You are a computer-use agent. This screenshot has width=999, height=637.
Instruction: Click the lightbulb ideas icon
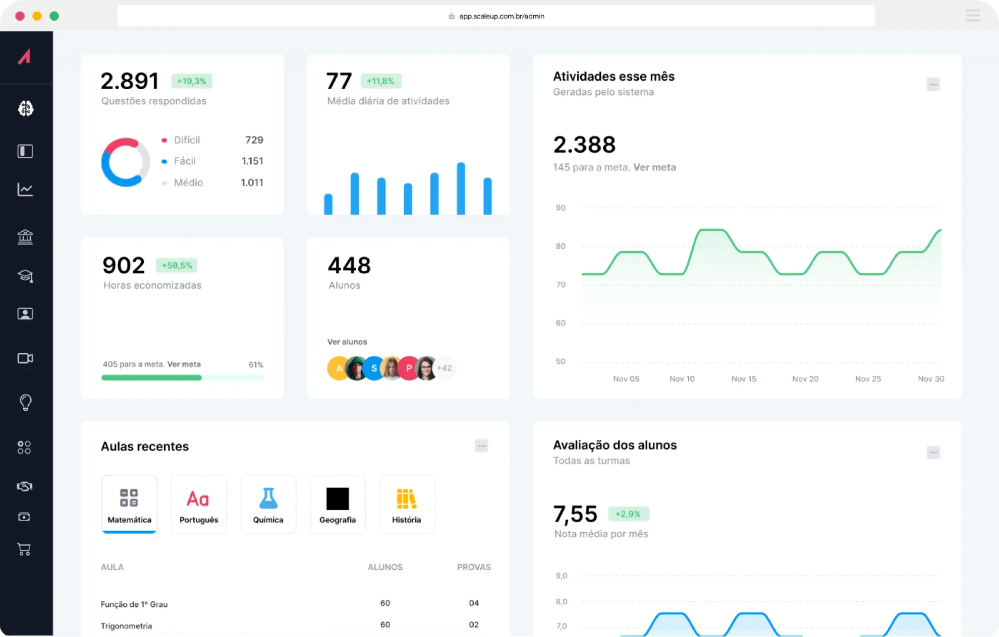(25, 402)
